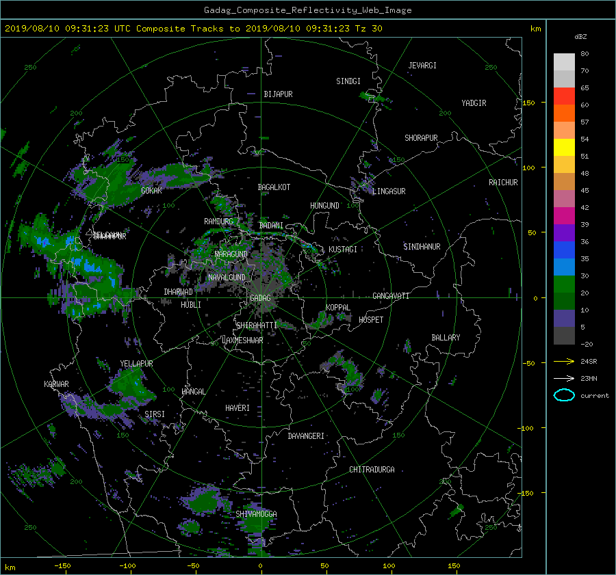Image resolution: width=616 pixels, height=575 pixels.
Task: Click the 24SR yellow arrow legend icon
Action: [x=564, y=361]
